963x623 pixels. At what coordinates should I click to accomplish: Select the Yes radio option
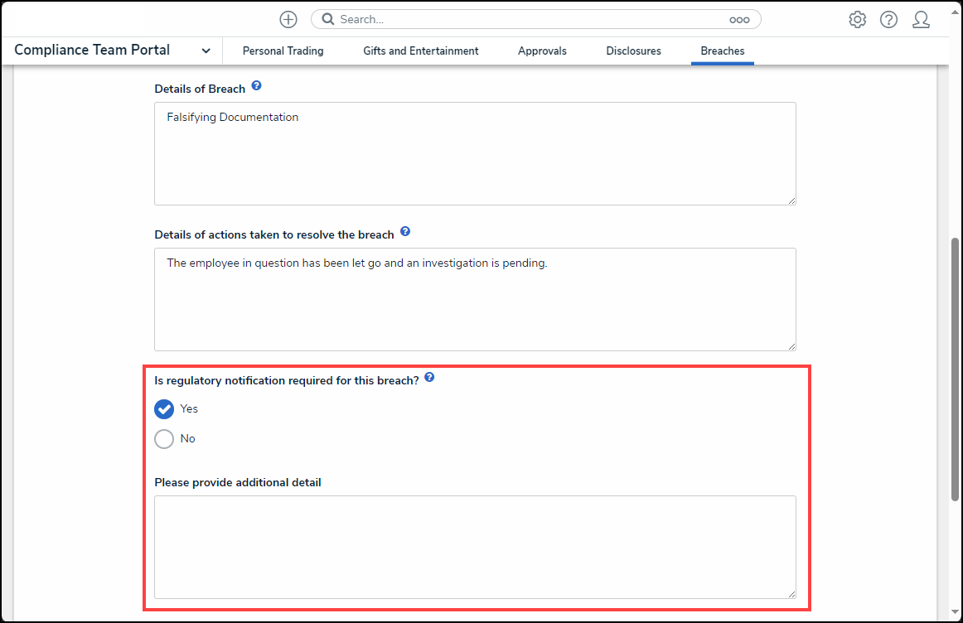pyautogui.click(x=164, y=408)
